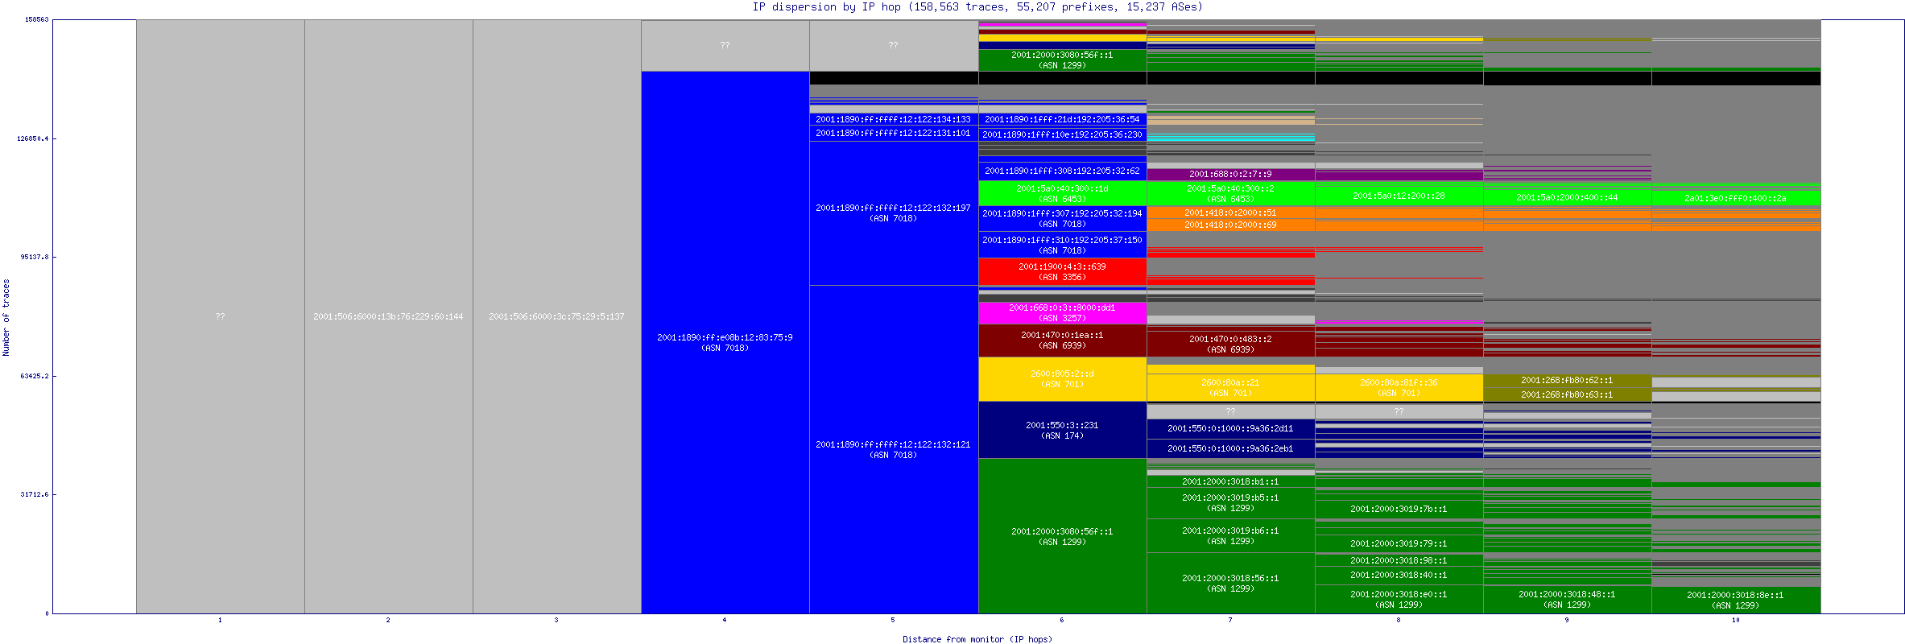Click x-axis tick label 10
This screenshot has height=644, width=1905.
(1735, 620)
